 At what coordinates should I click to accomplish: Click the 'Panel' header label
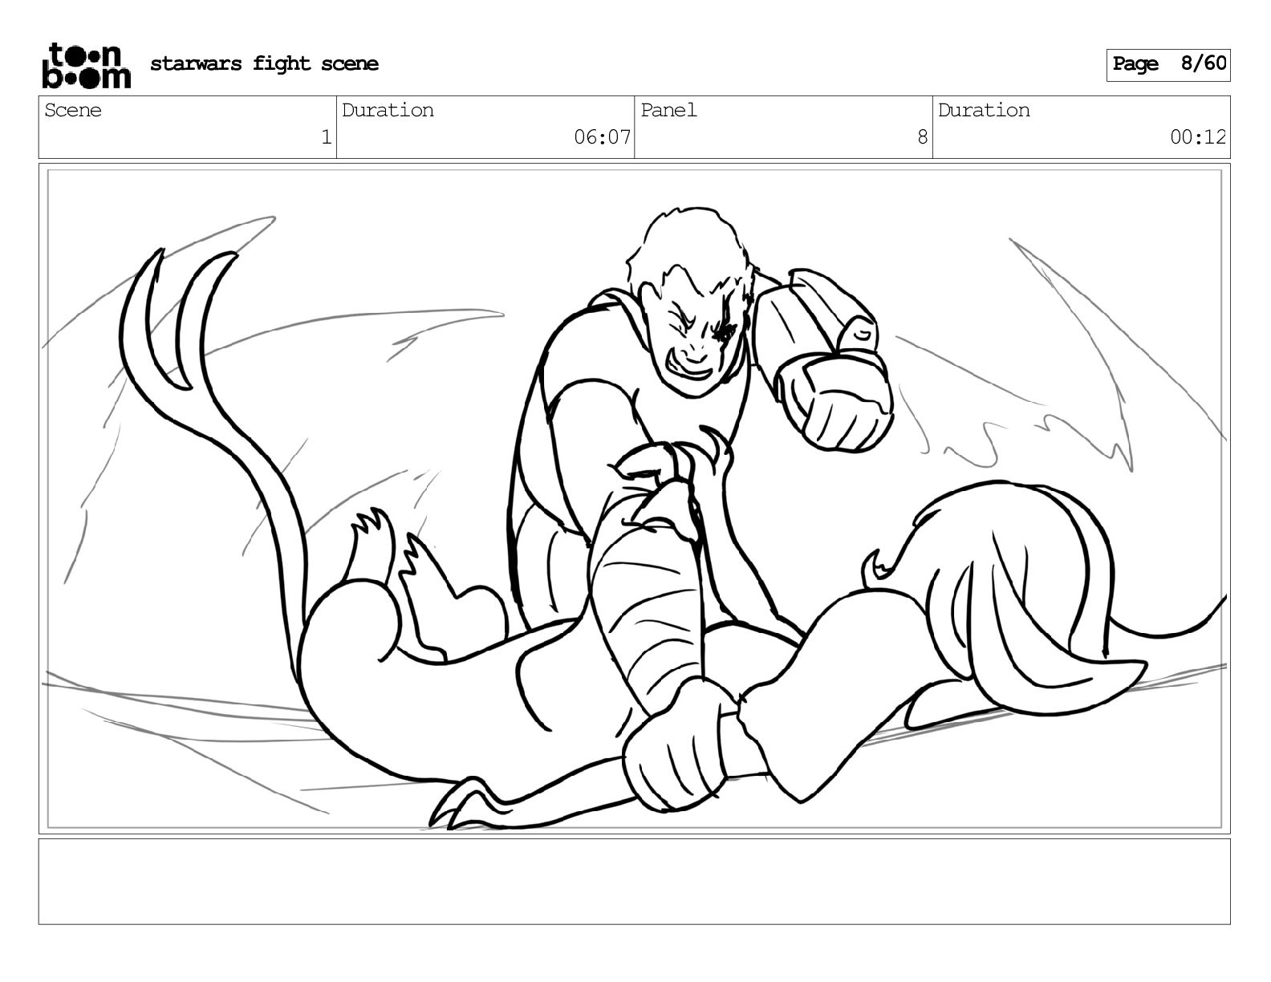[x=668, y=110]
